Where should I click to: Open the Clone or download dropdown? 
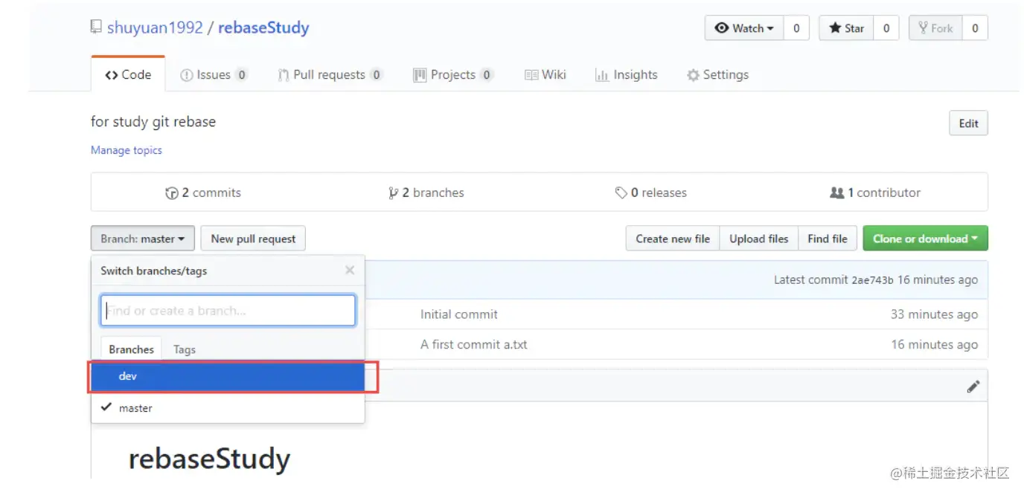click(x=925, y=239)
